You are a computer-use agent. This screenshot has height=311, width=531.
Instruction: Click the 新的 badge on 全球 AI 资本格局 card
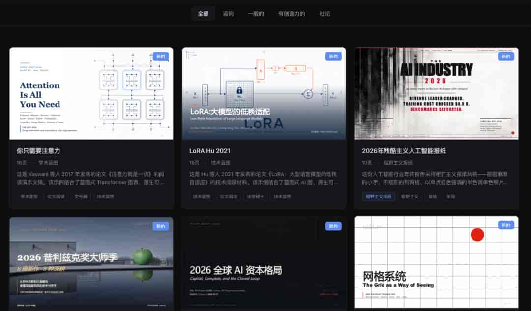[x=333, y=226]
